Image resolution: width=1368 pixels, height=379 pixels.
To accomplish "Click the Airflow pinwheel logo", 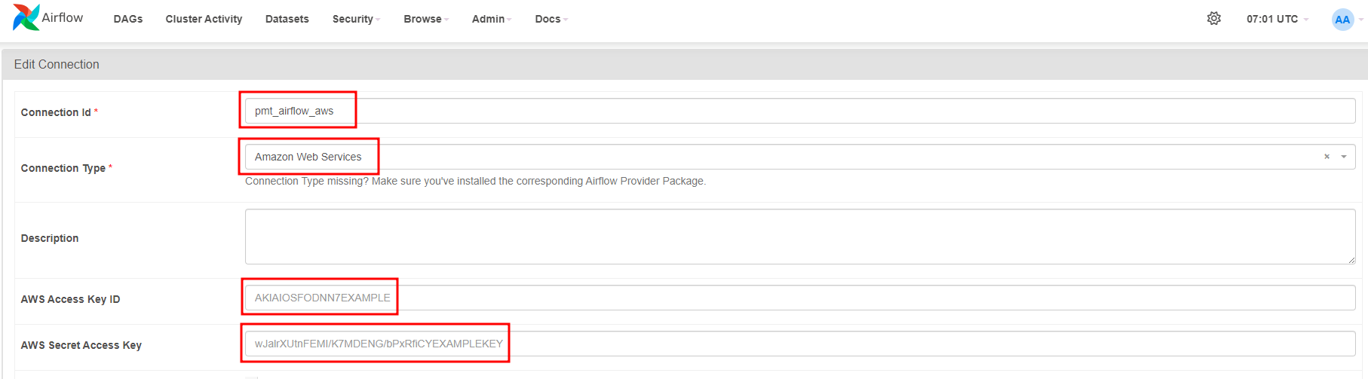I will pos(26,17).
